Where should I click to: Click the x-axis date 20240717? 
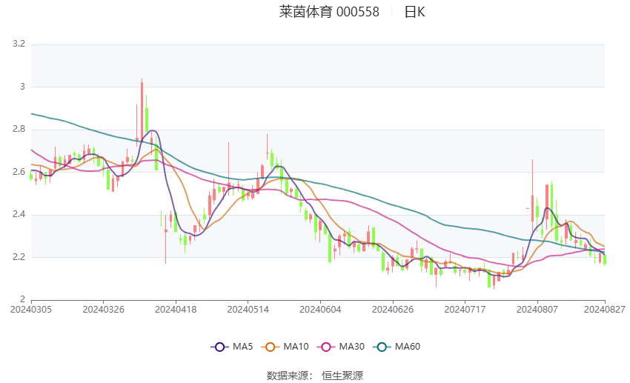coord(465,310)
